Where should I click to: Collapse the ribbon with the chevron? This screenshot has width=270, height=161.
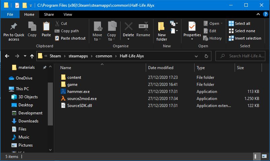click(258, 14)
